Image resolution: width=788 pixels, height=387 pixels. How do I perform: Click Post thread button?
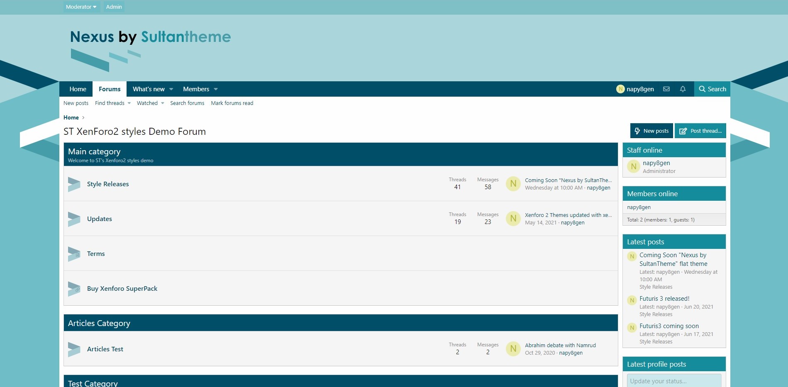coord(700,131)
